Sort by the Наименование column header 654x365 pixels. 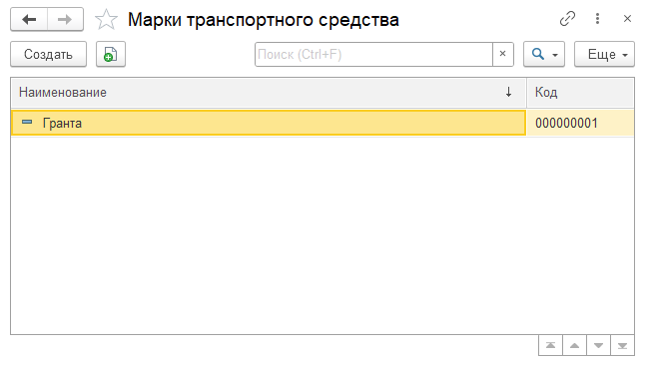tap(269, 93)
